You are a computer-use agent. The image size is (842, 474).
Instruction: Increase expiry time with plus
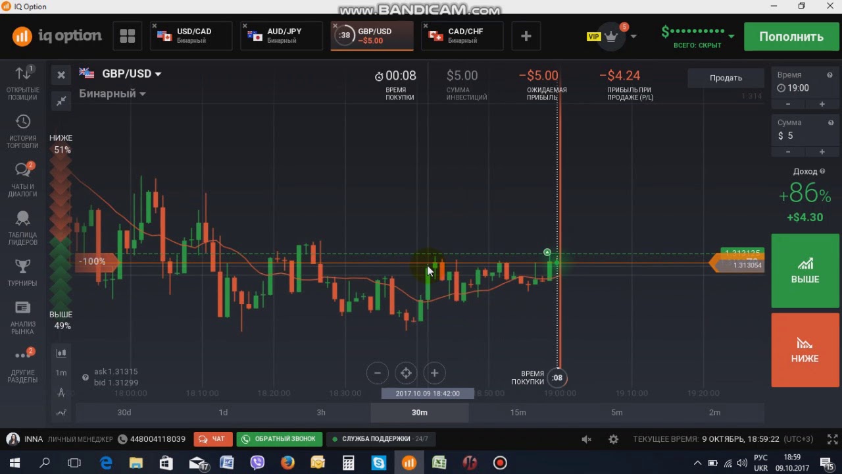click(822, 104)
